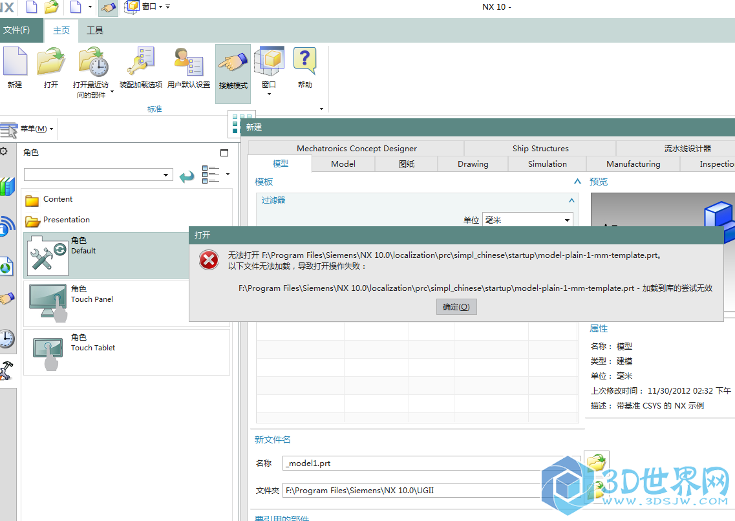The width and height of the screenshot is (735, 521).
Task: Collapse the 模板 section
Action: click(577, 182)
